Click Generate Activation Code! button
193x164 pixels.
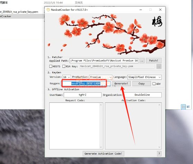coord(103,154)
